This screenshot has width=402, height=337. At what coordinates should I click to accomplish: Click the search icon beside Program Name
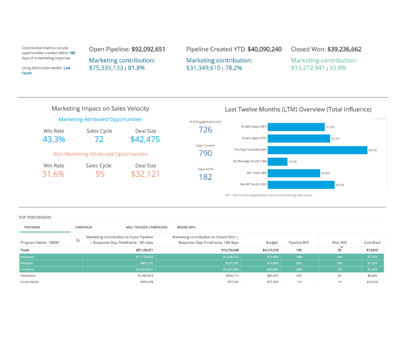pyautogui.click(x=78, y=240)
